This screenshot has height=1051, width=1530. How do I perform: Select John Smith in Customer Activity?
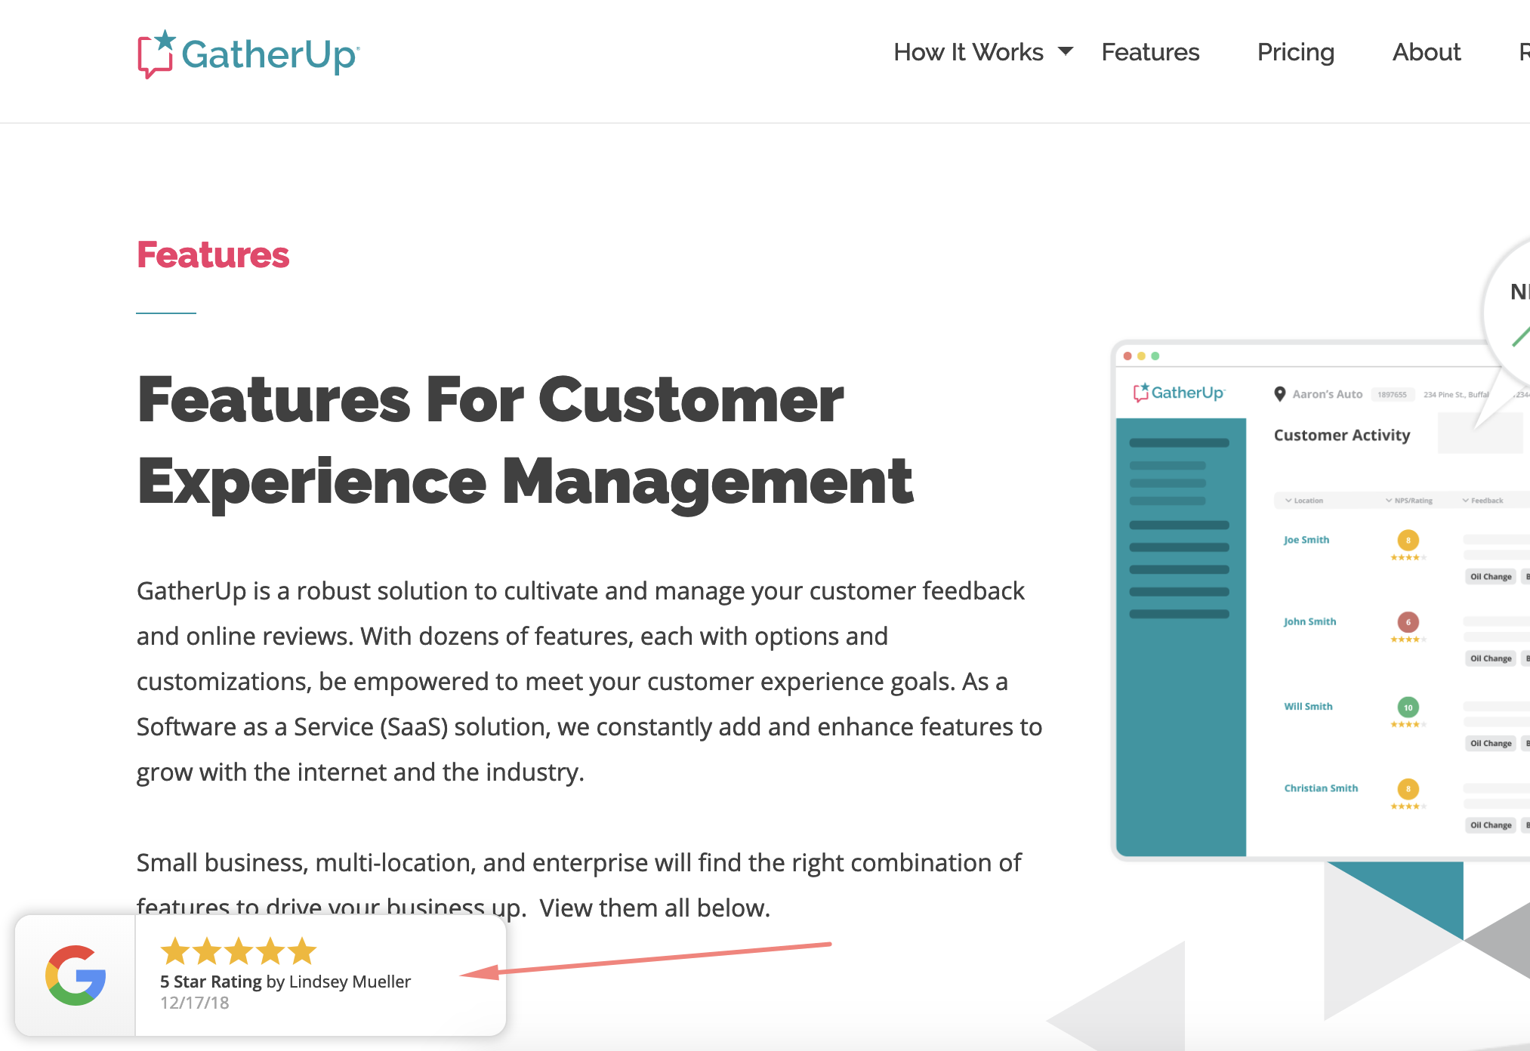point(1310,621)
